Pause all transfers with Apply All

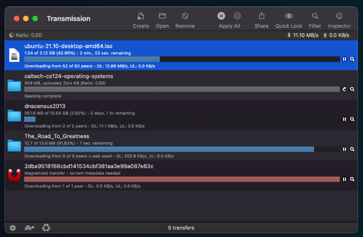(222, 16)
